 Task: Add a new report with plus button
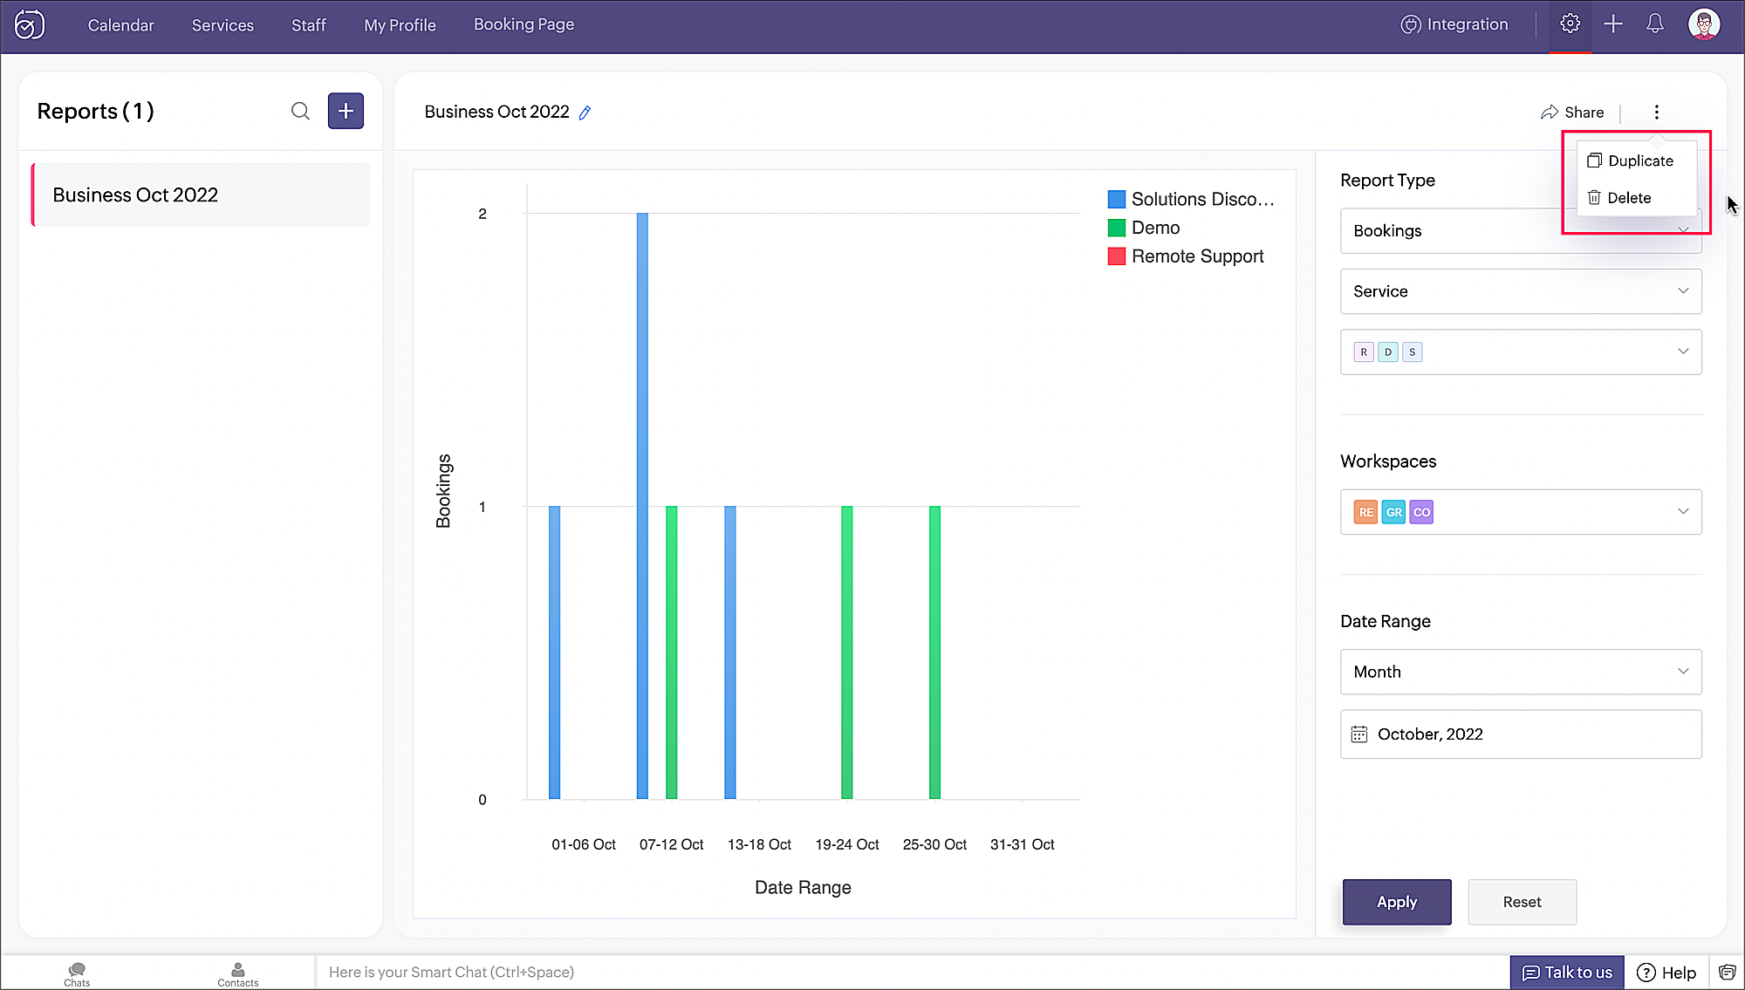pos(346,111)
